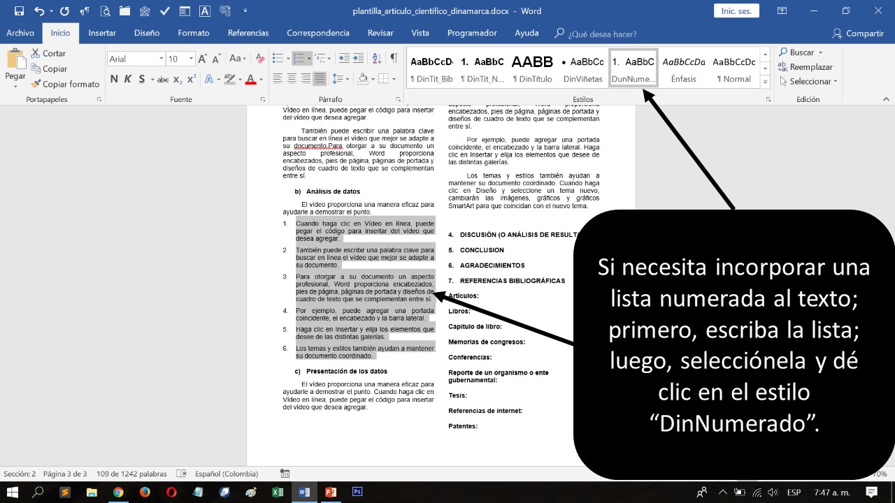The height and width of the screenshot is (503, 895).
Task: Decrease the font size
Action: click(x=216, y=59)
